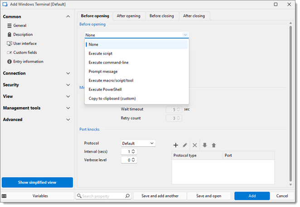Image resolution: width=300 pixels, height=207 pixels.
Task: Click scrollbar up arrow
Action: pyautogui.click(x=290, y=23)
